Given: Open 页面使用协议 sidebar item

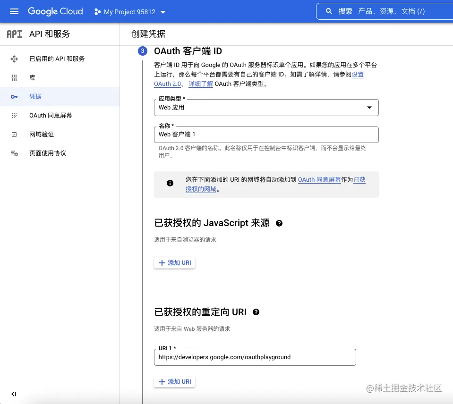Looking at the screenshot, I should pyautogui.click(x=60, y=153).
